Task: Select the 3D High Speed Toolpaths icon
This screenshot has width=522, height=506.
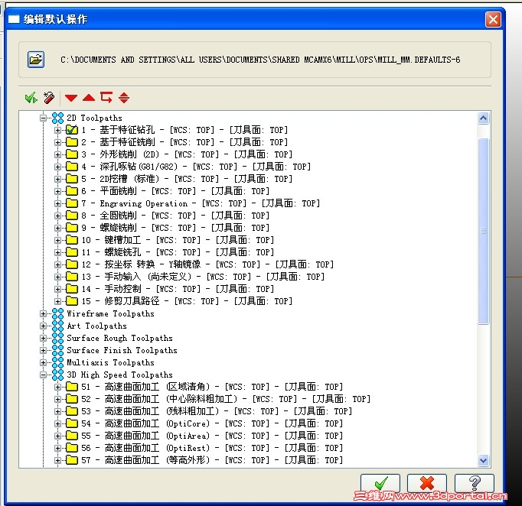Action: point(57,375)
